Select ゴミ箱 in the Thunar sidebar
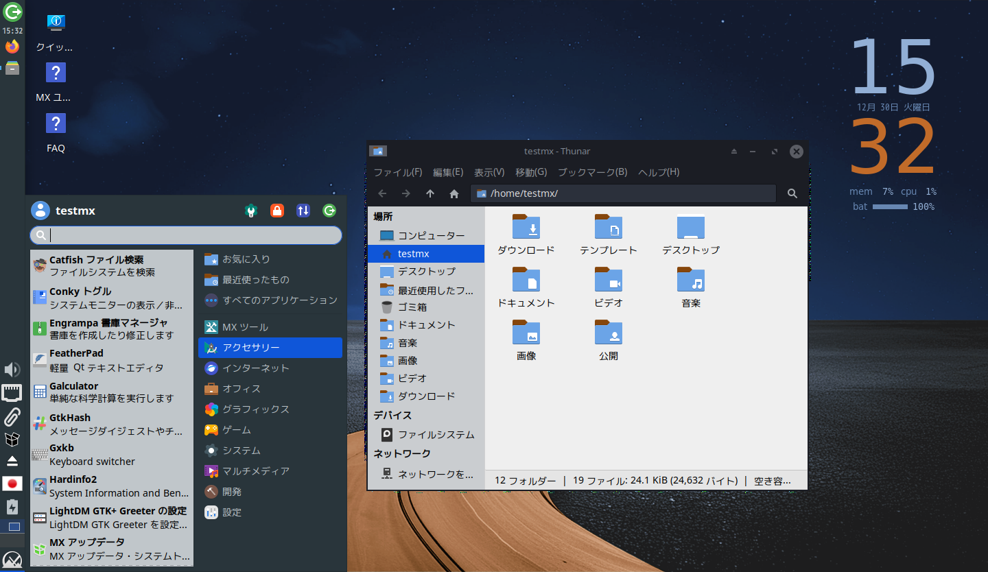This screenshot has width=988, height=572. pos(412,307)
